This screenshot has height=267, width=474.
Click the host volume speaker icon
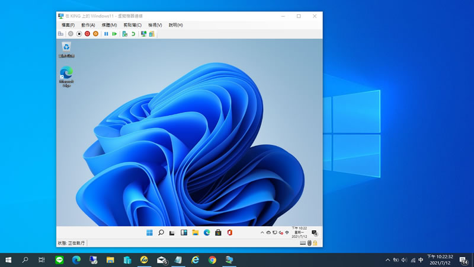404,260
